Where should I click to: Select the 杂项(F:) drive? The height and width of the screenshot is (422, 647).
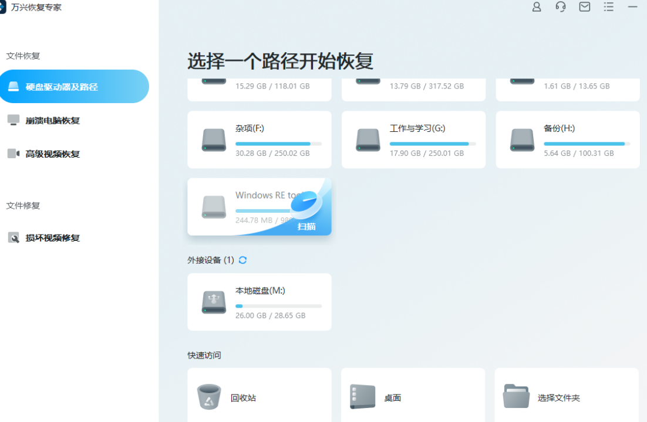[259, 139]
